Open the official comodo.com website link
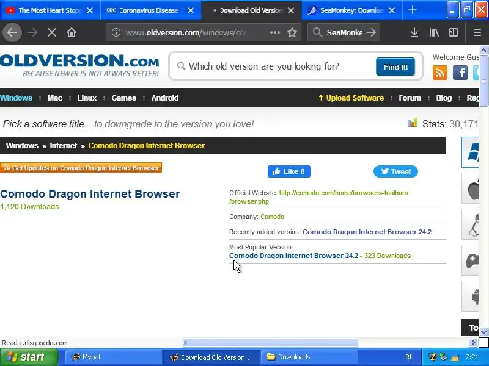Viewport: 489px width, 366px height. coord(318,197)
